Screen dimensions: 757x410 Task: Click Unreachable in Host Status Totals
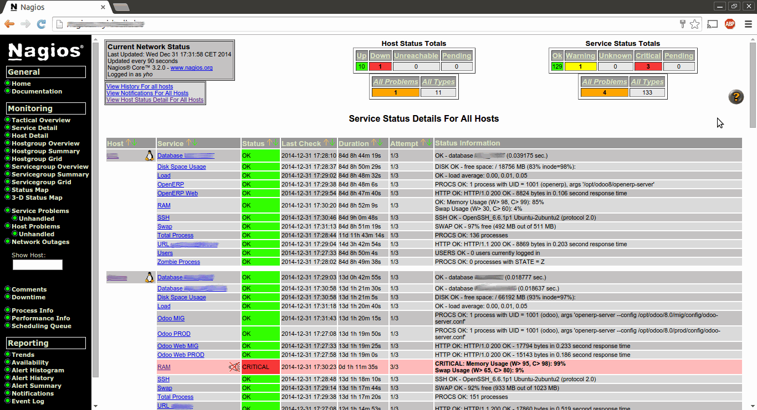416,56
